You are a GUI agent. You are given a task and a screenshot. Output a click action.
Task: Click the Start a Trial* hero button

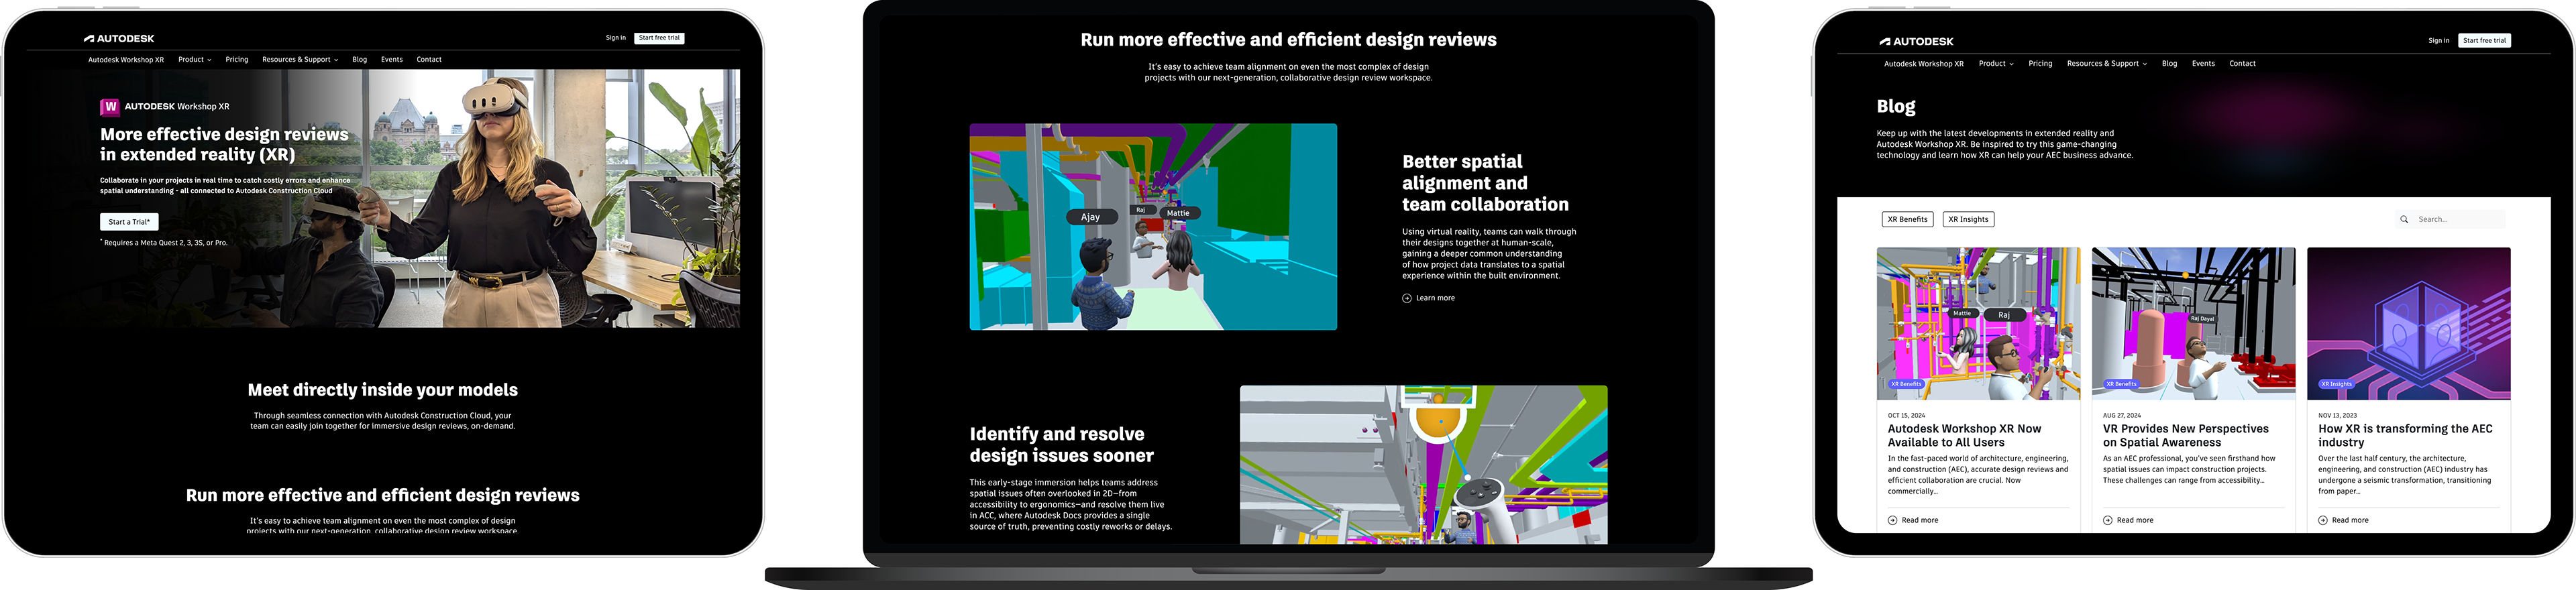click(129, 222)
